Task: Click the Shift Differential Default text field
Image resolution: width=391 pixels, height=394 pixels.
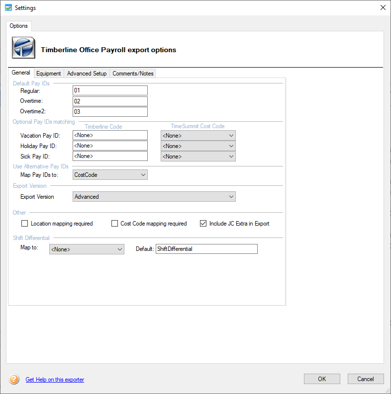Action: tap(206, 249)
